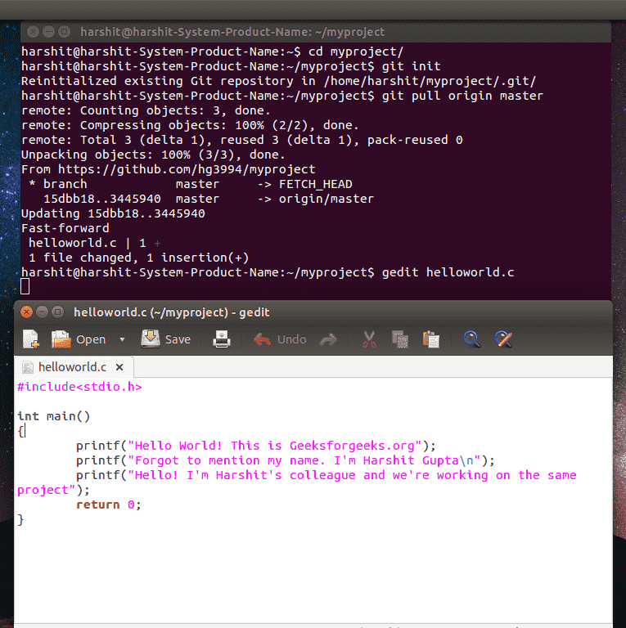The image size is (626, 628).
Task: Click the Geeksforgeeks.org printf line
Action: (x=255, y=446)
